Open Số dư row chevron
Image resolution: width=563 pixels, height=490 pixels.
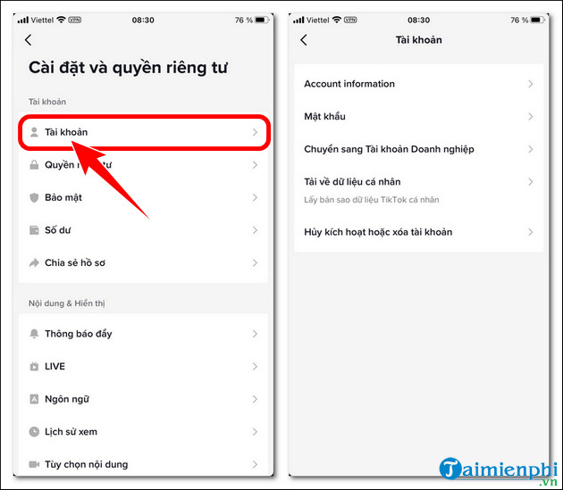pos(255,230)
